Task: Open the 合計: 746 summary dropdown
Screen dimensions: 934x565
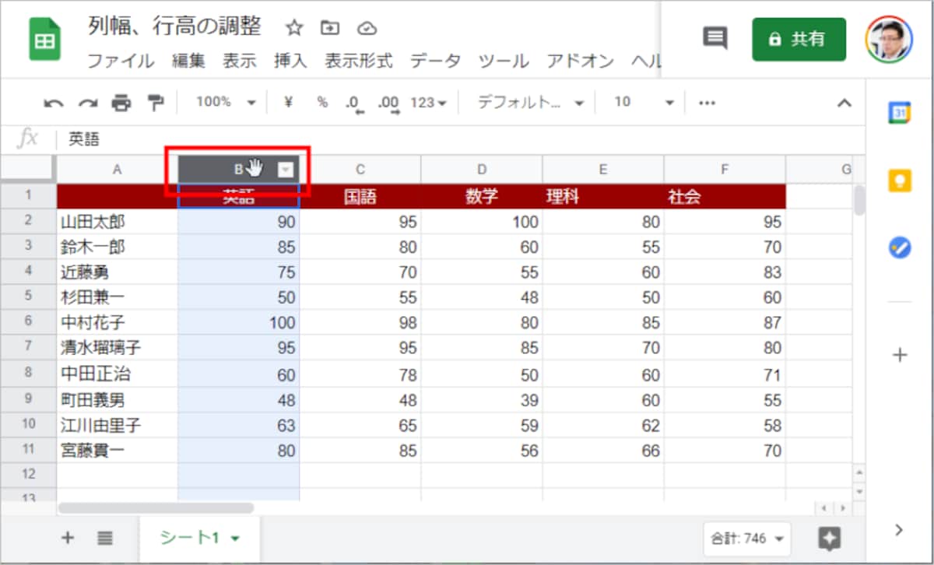Action: tap(746, 538)
